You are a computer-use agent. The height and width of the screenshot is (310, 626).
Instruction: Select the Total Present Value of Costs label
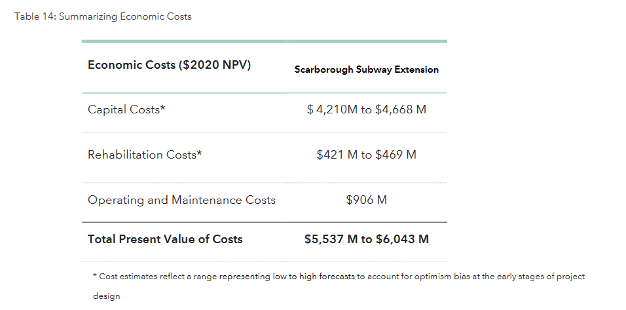[x=165, y=239]
